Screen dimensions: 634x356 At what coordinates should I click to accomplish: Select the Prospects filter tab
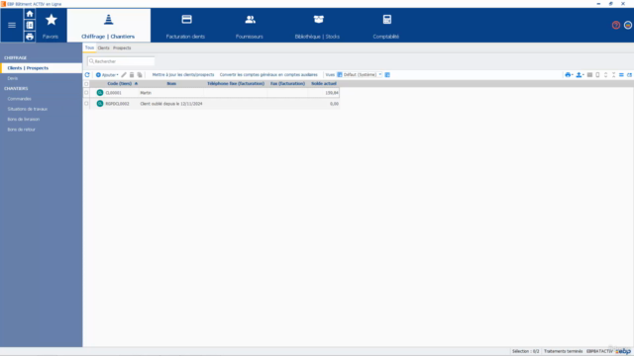122,48
